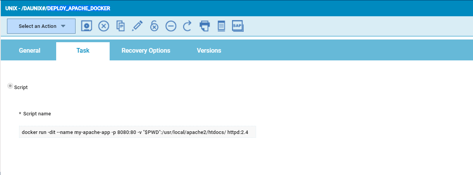
Task: Go to the Versions tab
Action: click(x=209, y=51)
